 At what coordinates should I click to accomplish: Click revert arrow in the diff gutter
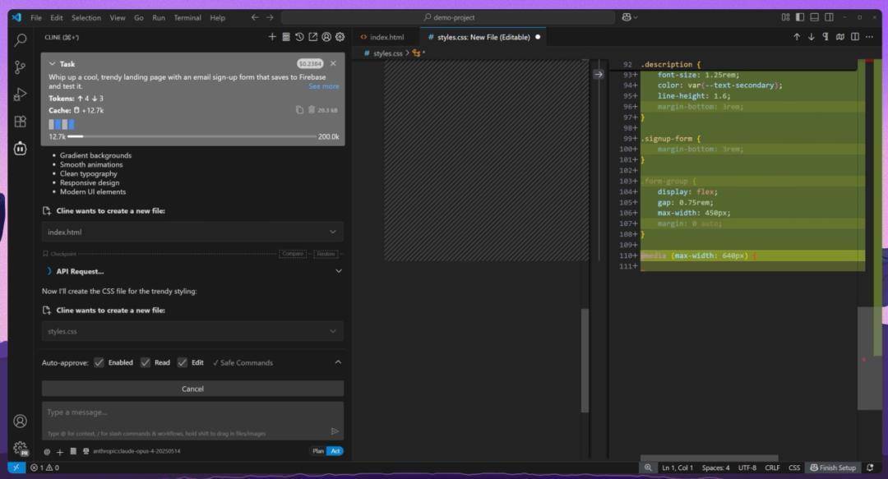(x=599, y=74)
